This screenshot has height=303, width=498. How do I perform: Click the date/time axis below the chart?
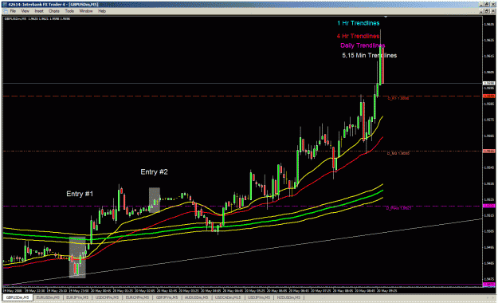pyautogui.click(x=243, y=290)
